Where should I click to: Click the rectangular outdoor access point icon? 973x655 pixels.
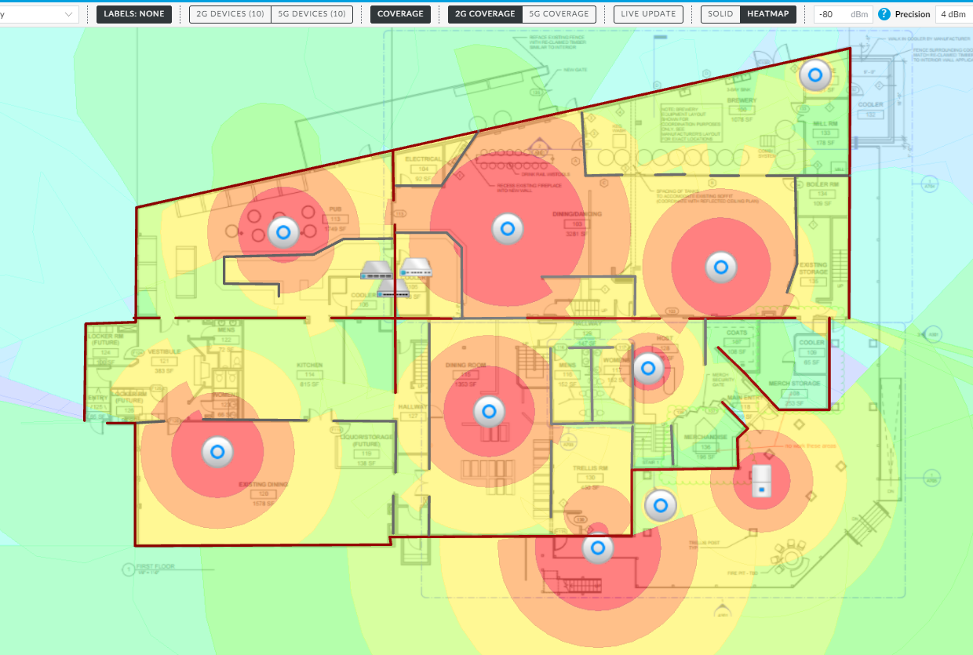[759, 480]
